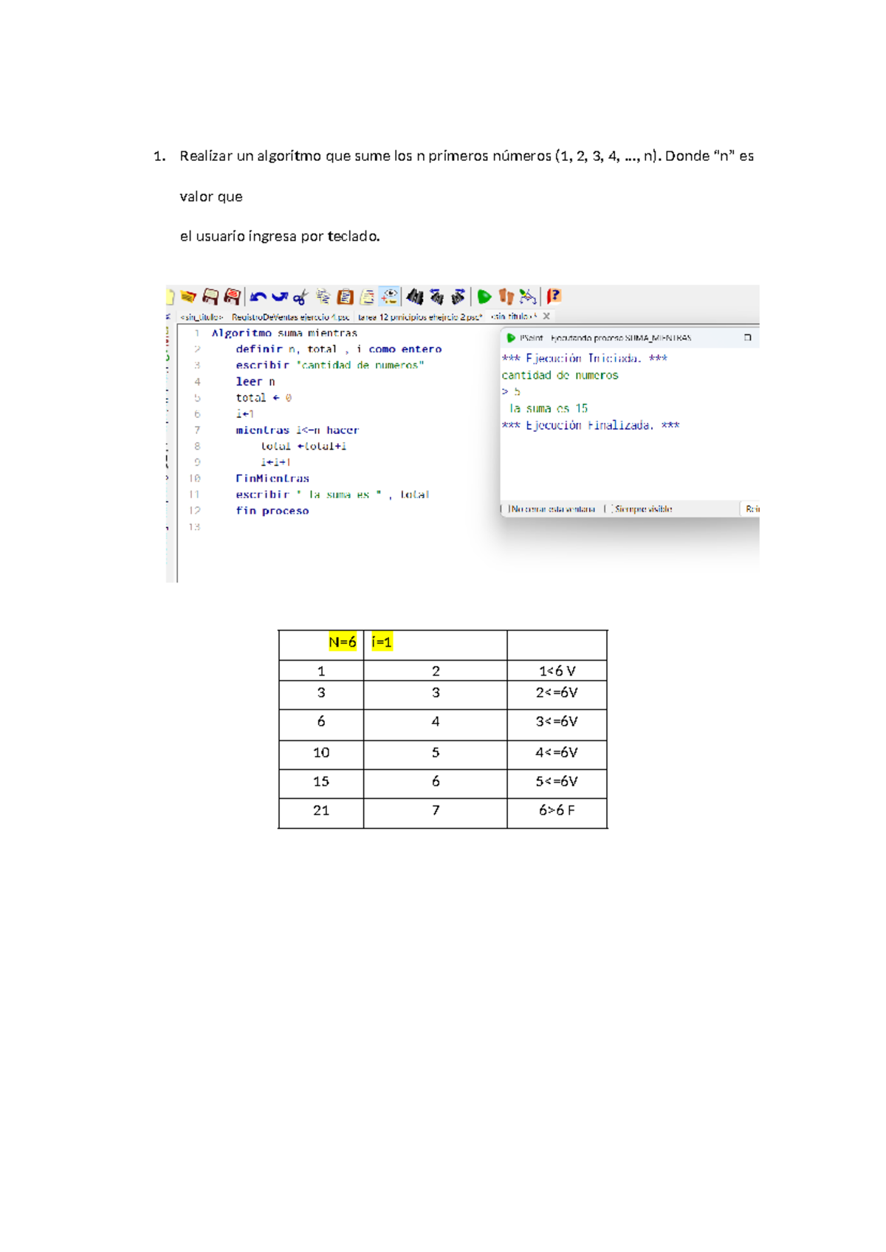This screenshot has width=886, height=1252.
Task: Click the Redo arrow icon
Action: [279, 297]
